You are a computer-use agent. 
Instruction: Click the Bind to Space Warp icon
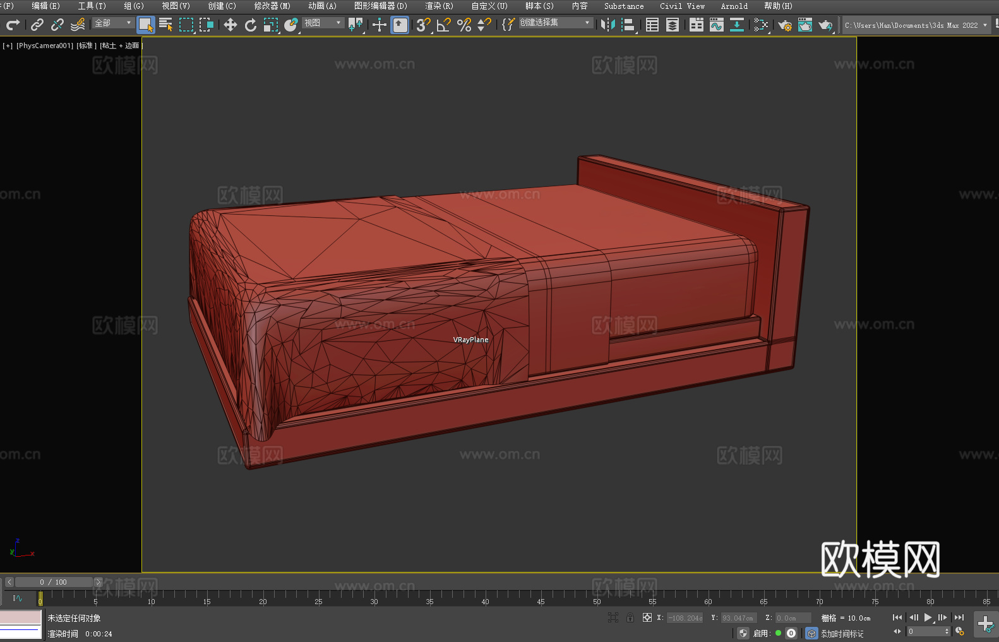[x=78, y=25]
